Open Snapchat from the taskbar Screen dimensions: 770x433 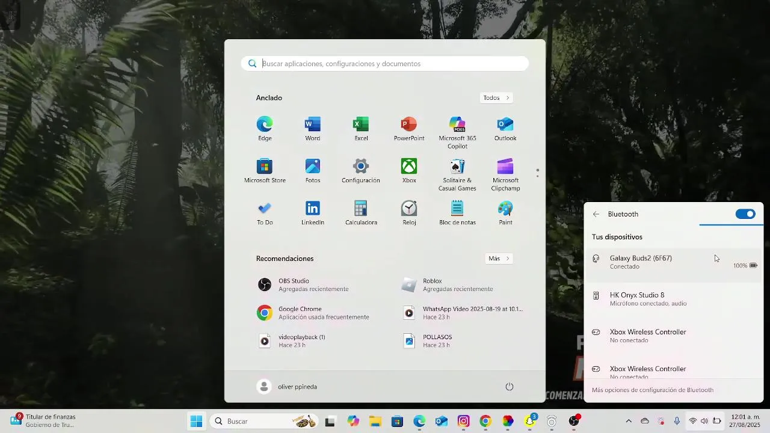[x=530, y=421]
